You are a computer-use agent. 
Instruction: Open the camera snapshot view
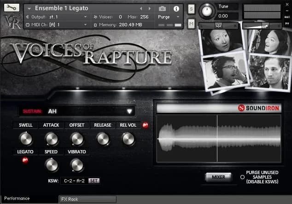pos(162,9)
